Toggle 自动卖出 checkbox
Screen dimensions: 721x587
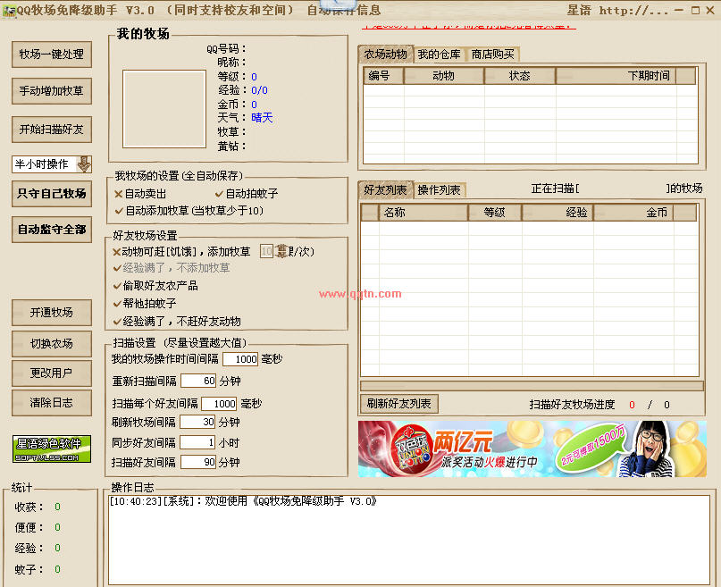click(x=118, y=194)
